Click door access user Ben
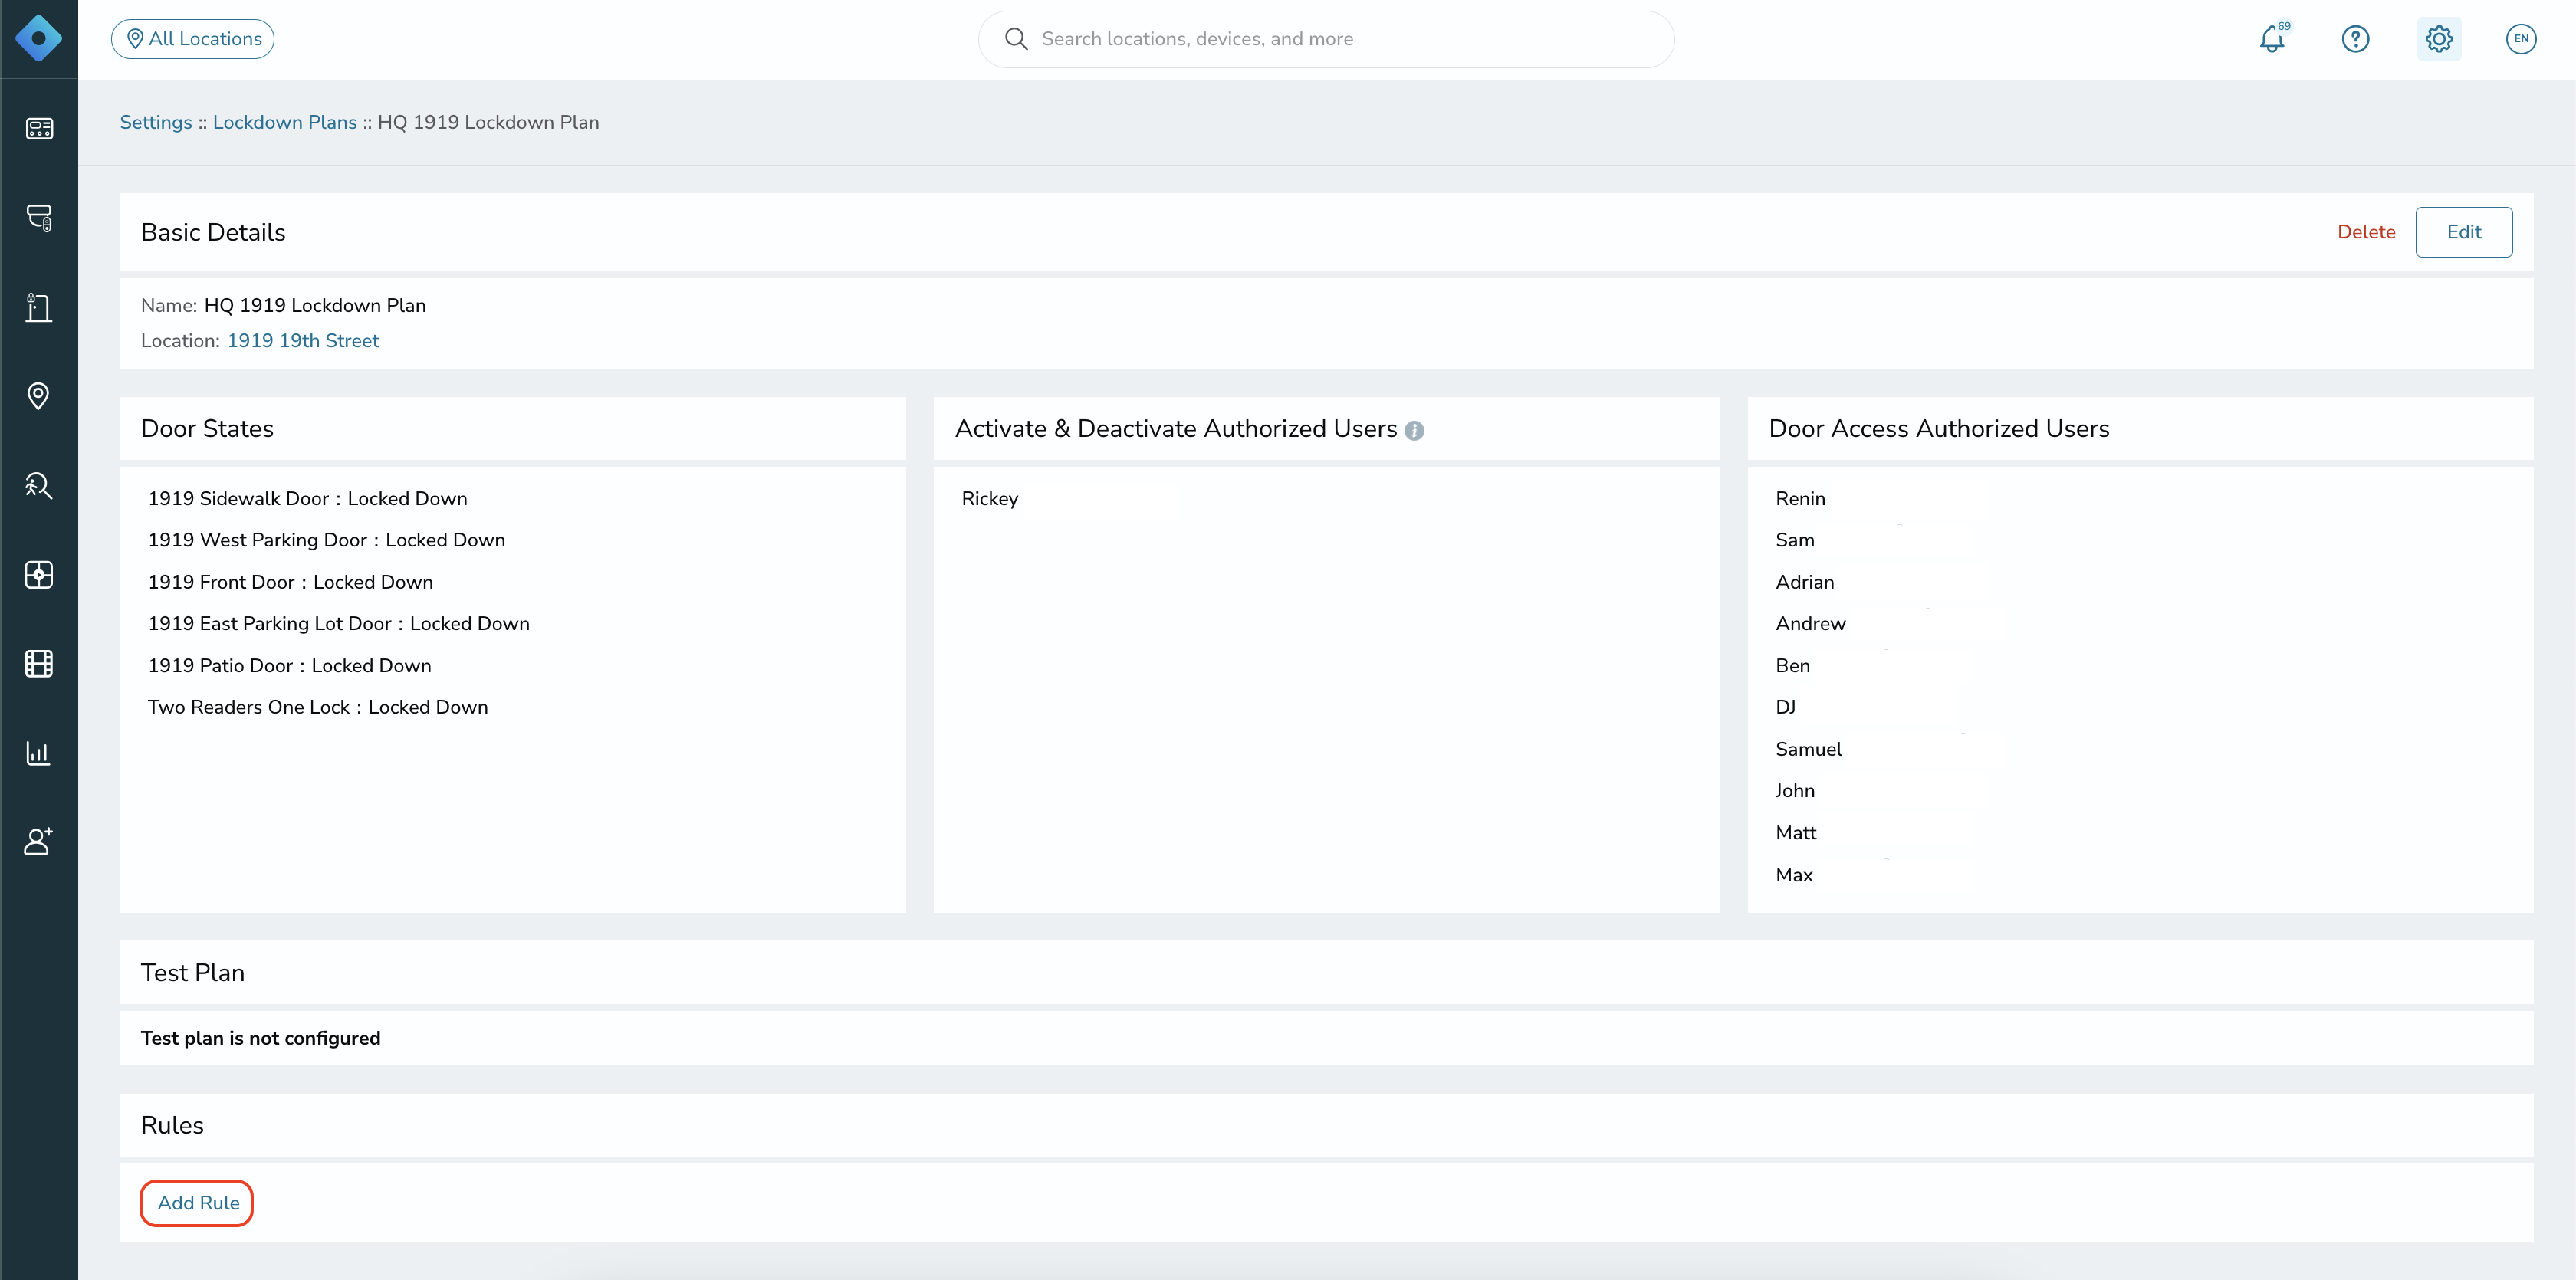 pyautogui.click(x=1792, y=666)
